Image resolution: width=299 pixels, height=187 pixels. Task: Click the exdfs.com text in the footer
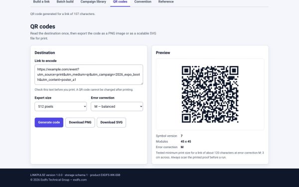(x=80, y=180)
